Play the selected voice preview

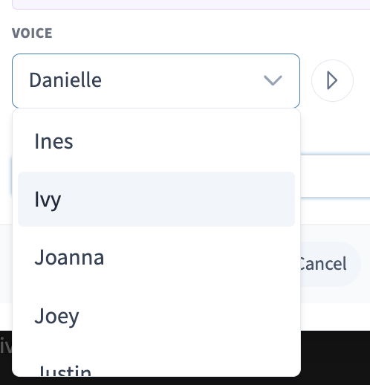[x=332, y=80]
